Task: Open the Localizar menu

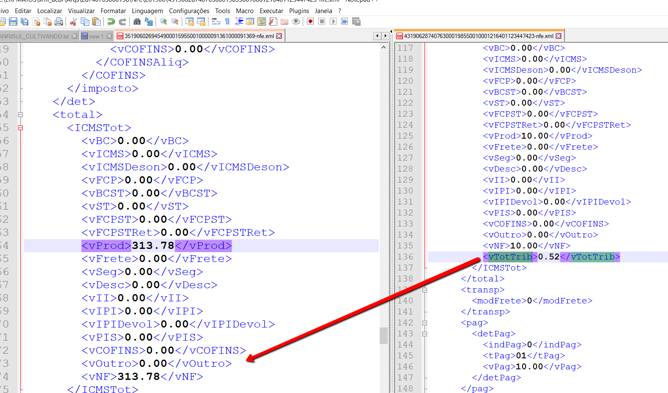Action: [49, 11]
